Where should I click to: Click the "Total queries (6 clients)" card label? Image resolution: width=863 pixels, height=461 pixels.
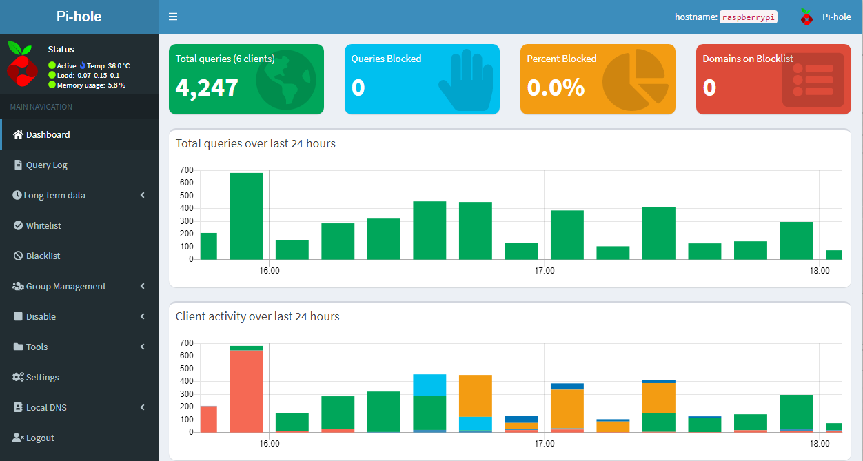point(225,59)
